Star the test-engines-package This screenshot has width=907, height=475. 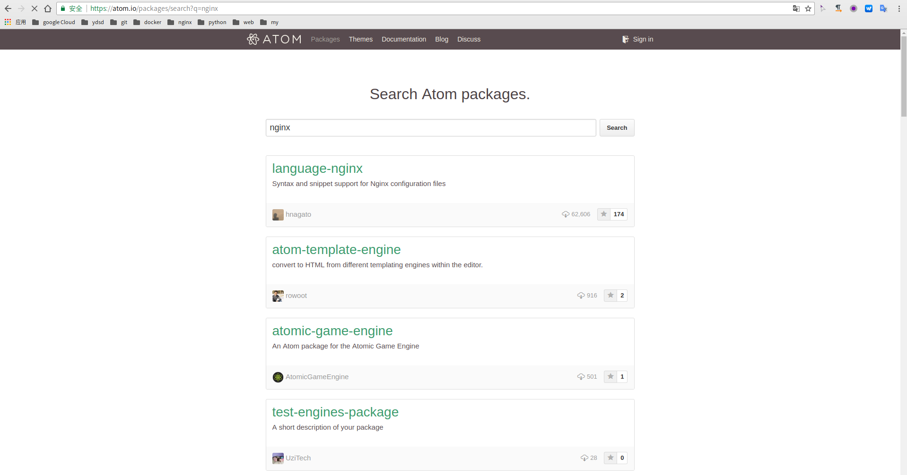click(x=610, y=458)
